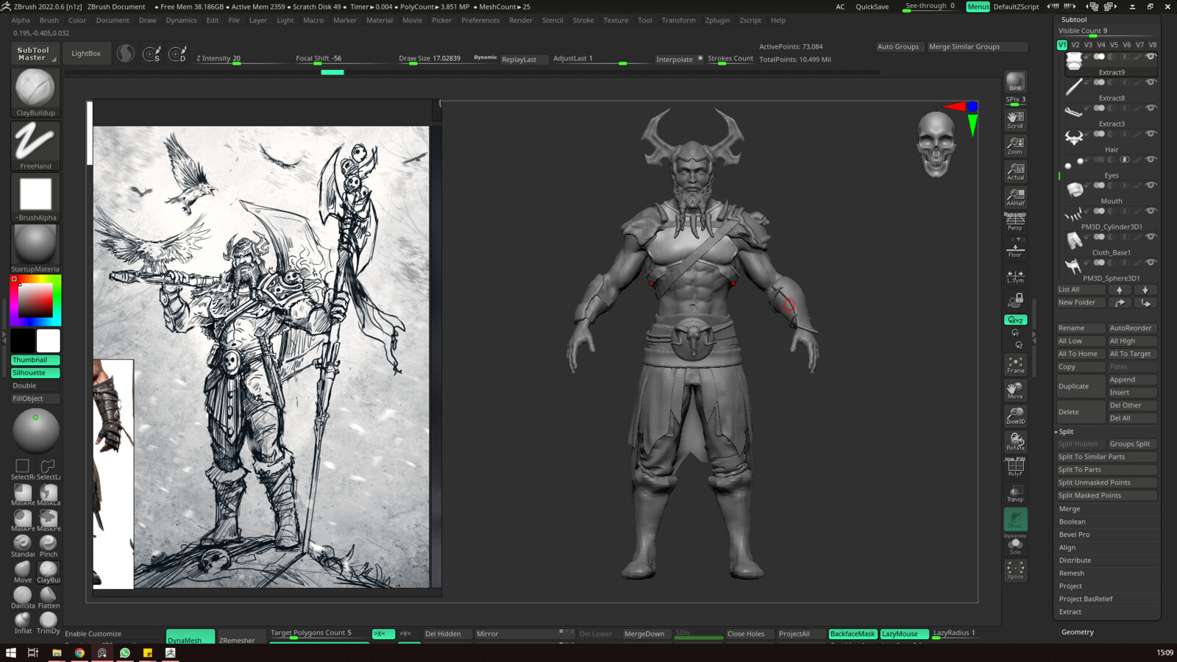The width and height of the screenshot is (1177, 662).
Task: Disable Ghost transparency mode
Action: (x=1015, y=519)
